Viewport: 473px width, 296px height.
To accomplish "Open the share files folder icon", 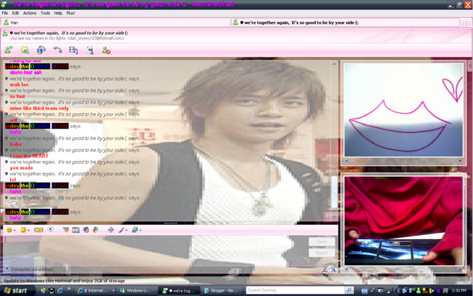I will pyautogui.click(x=25, y=50).
